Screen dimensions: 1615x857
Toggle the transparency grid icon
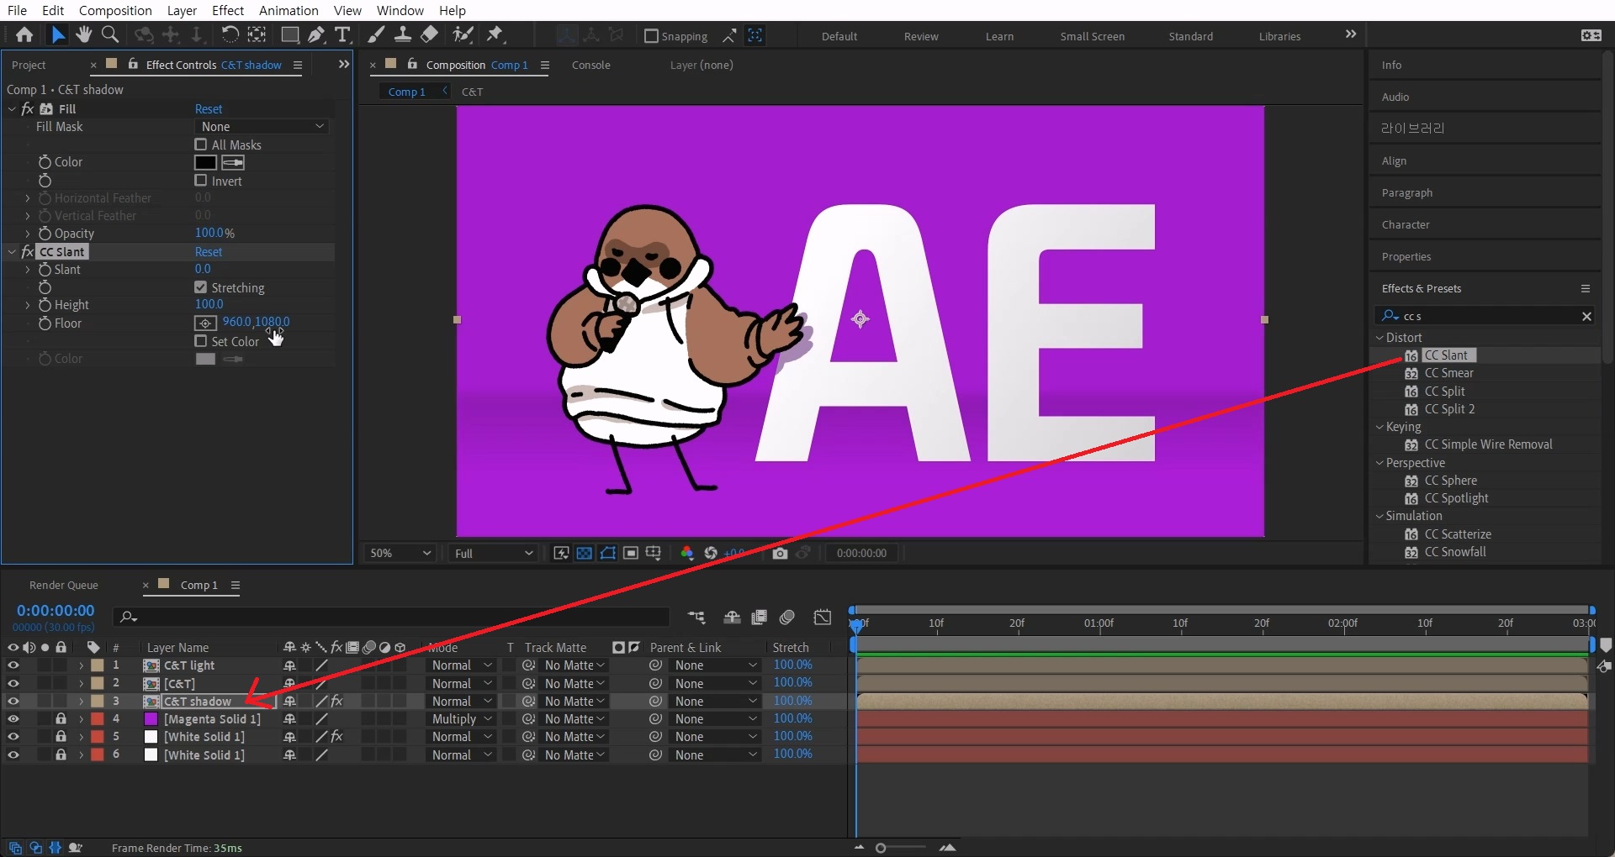click(x=585, y=553)
